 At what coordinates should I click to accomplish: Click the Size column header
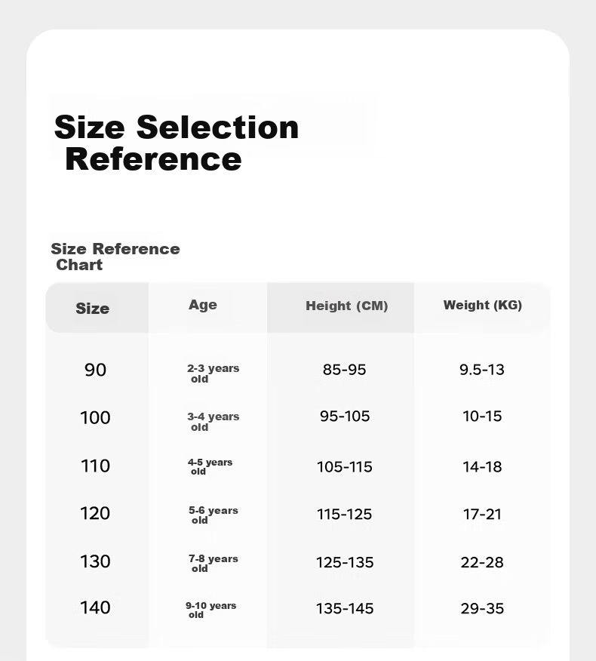[92, 309]
